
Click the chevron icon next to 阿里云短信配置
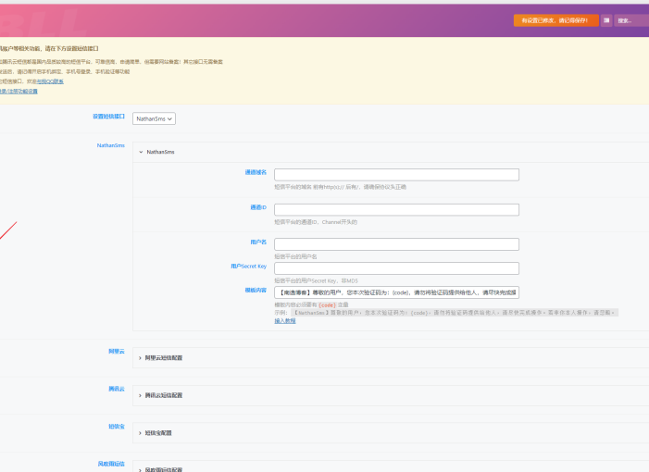click(x=140, y=357)
